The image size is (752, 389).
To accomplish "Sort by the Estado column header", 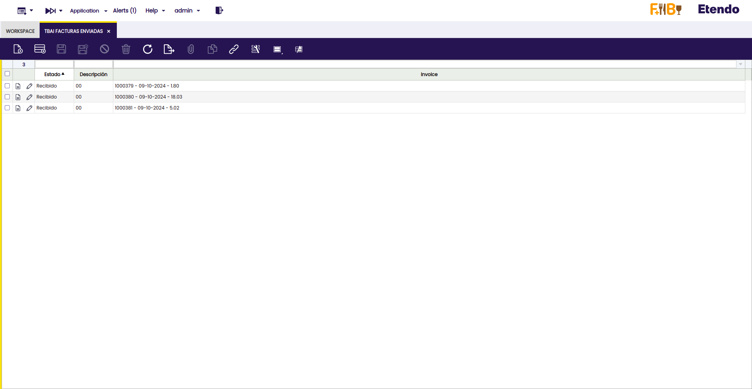I will [54, 74].
